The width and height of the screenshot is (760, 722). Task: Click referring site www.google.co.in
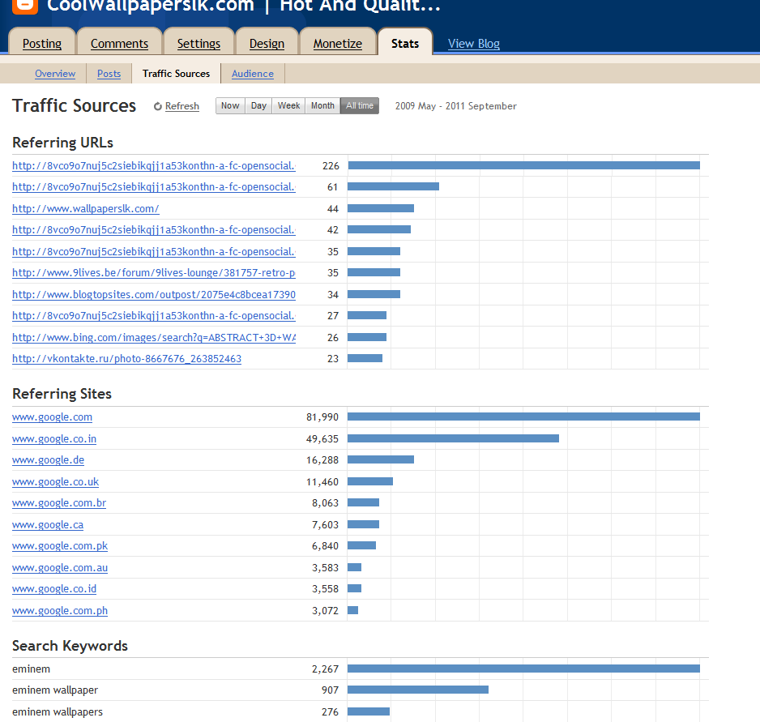point(54,439)
